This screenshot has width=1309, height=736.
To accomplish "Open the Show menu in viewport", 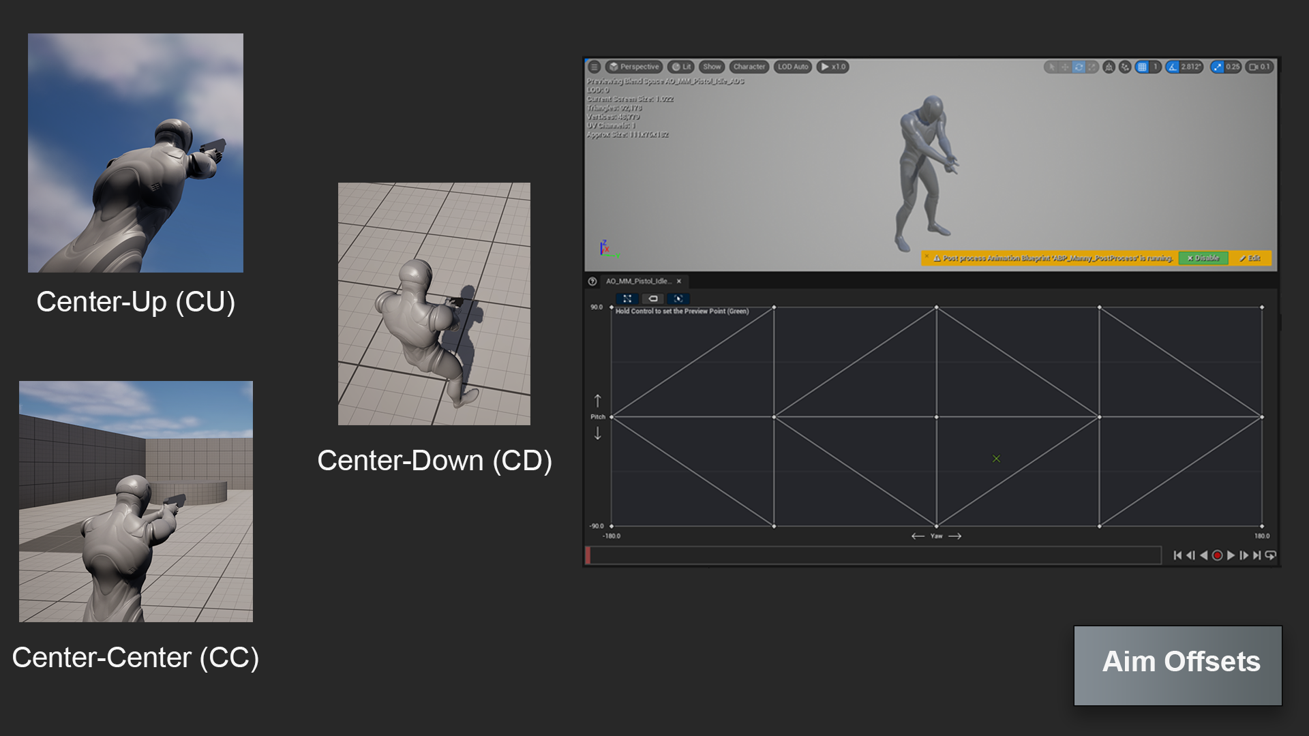I will point(712,67).
